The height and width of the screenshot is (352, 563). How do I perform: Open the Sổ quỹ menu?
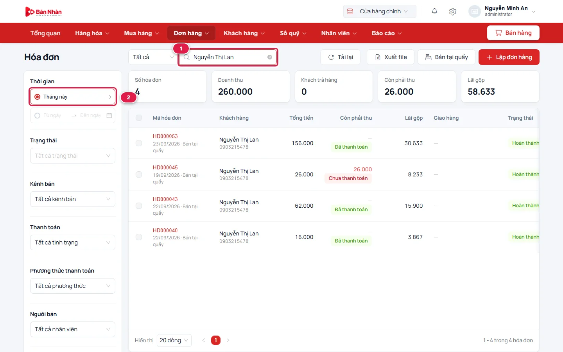[x=293, y=33]
